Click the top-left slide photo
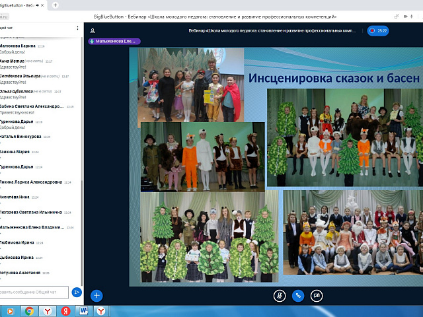This screenshot has height=317, width=423. 191,85
